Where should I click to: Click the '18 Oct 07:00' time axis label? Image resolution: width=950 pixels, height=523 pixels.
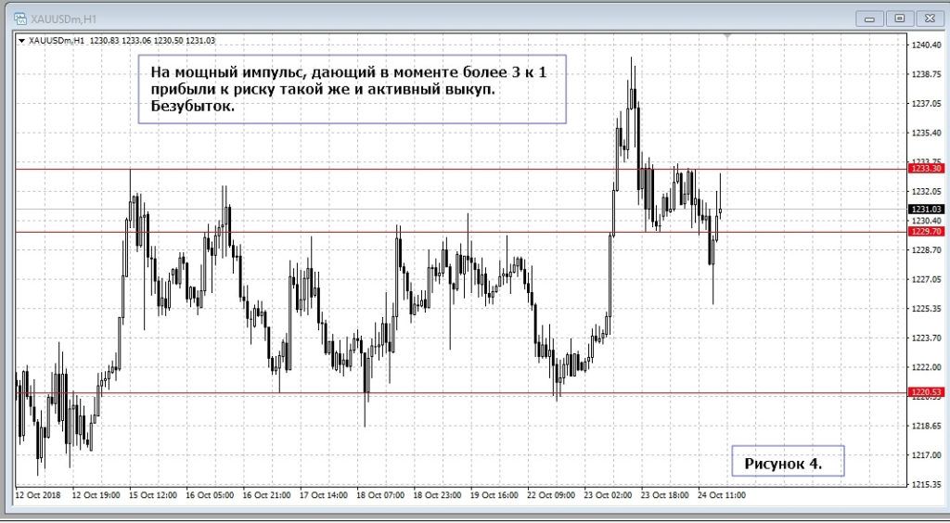380,496
